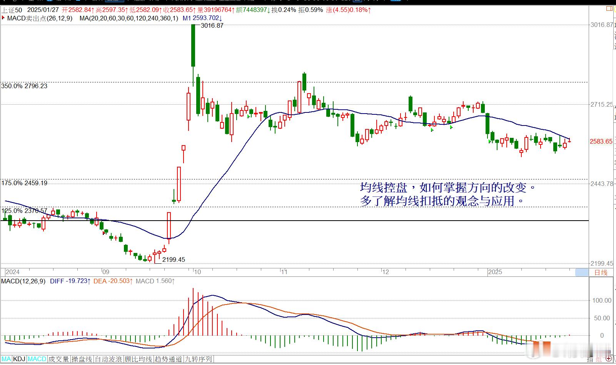This screenshot has width=616, height=365.
Task: Click the red flag marker beside MACD卖出点
Action: click(x=3, y=18)
